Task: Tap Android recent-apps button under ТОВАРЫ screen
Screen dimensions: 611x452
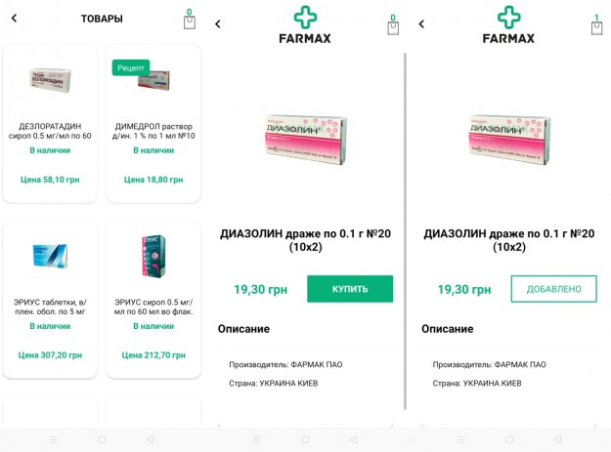Action: click(54, 439)
